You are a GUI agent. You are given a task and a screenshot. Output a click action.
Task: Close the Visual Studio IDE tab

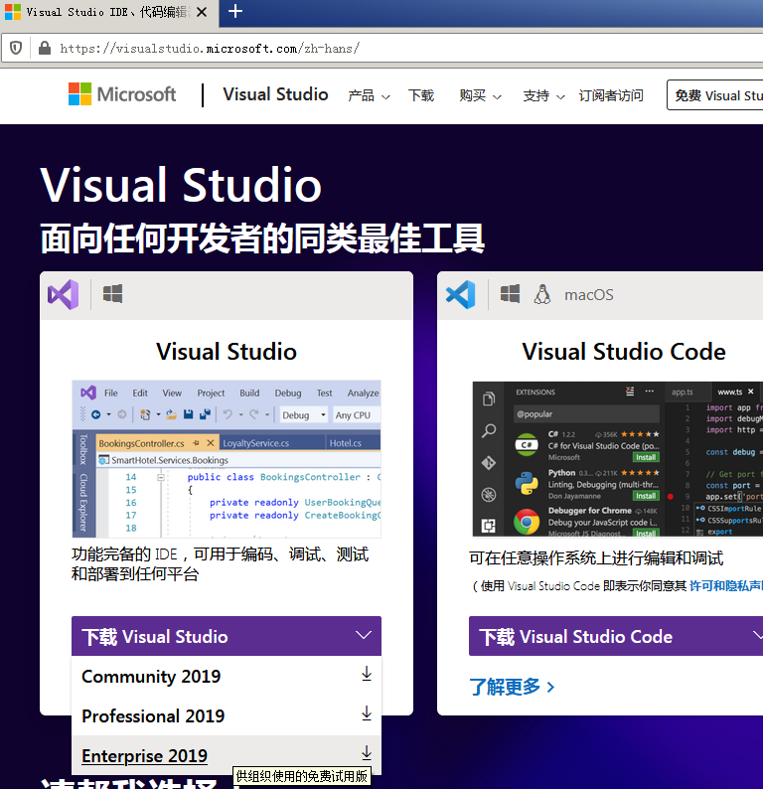[x=202, y=12]
